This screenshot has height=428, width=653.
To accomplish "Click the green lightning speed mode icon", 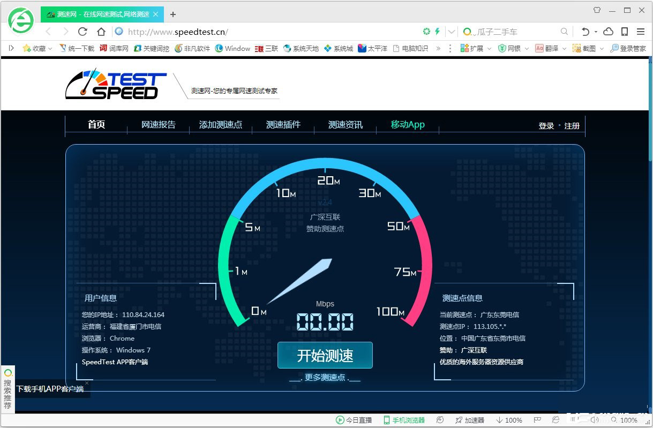I will 437,32.
